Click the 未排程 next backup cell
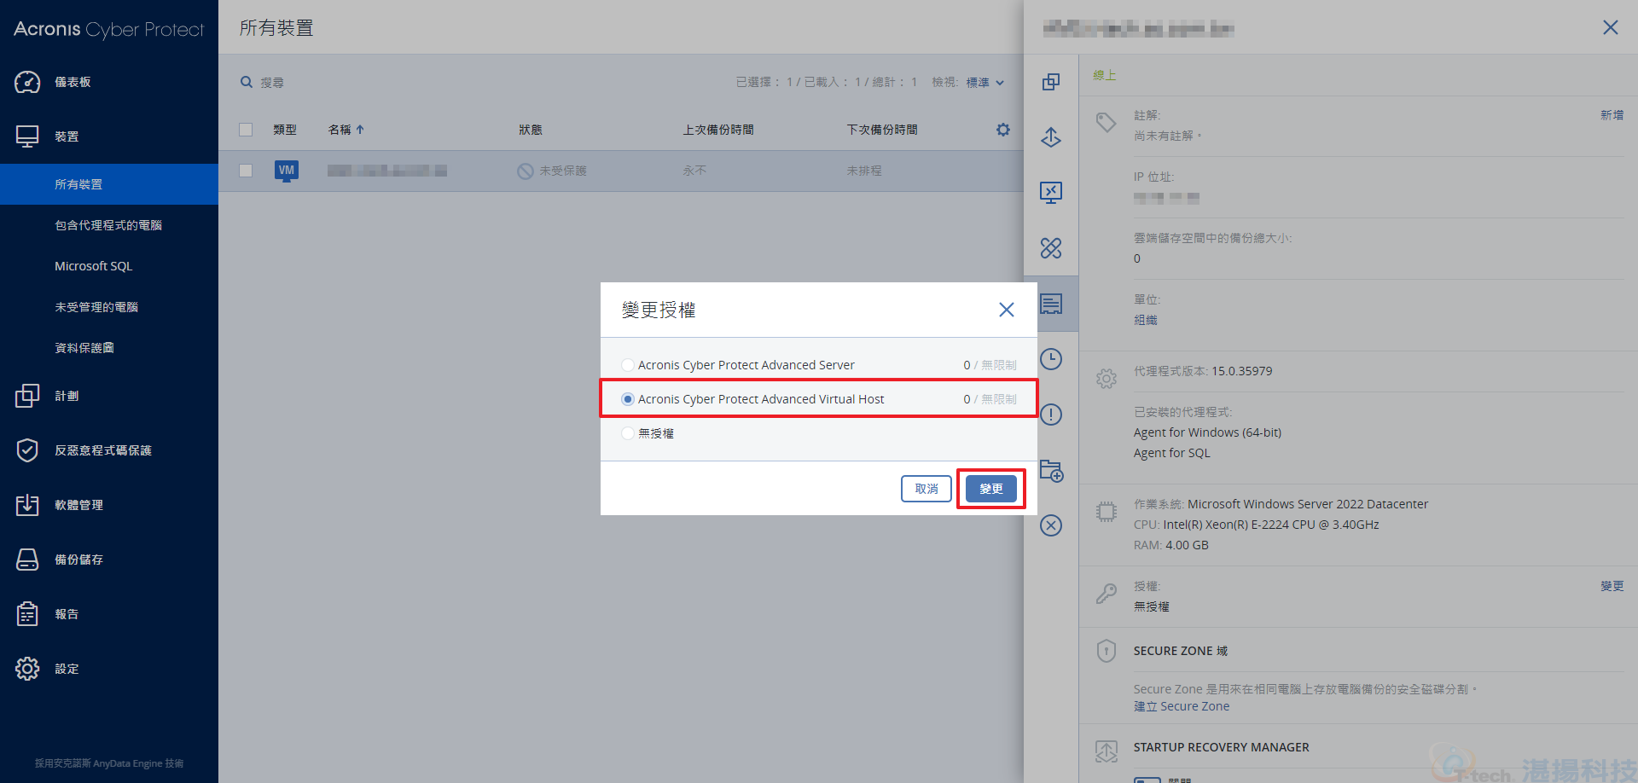Image resolution: width=1638 pixels, height=783 pixels. (864, 171)
